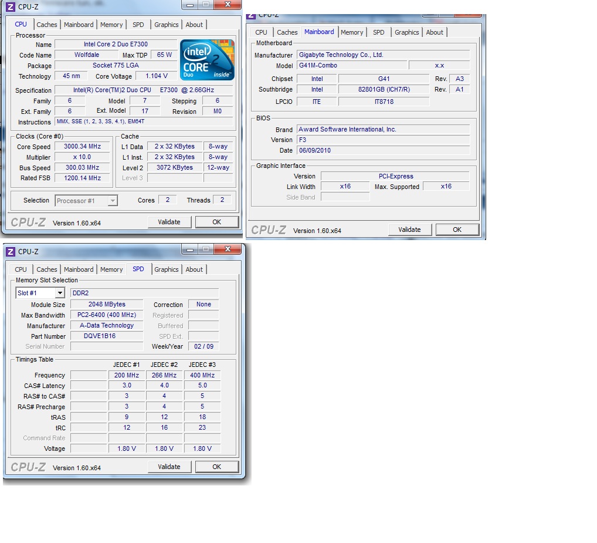Image resolution: width=597 pixels, height=543 pixels.
Task: Click the JEDEC #2 tRC value 16
Action: (x=164, y=427)
